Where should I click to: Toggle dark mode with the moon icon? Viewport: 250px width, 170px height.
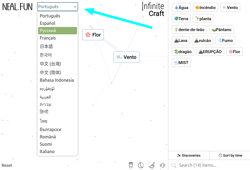[141, 165]
